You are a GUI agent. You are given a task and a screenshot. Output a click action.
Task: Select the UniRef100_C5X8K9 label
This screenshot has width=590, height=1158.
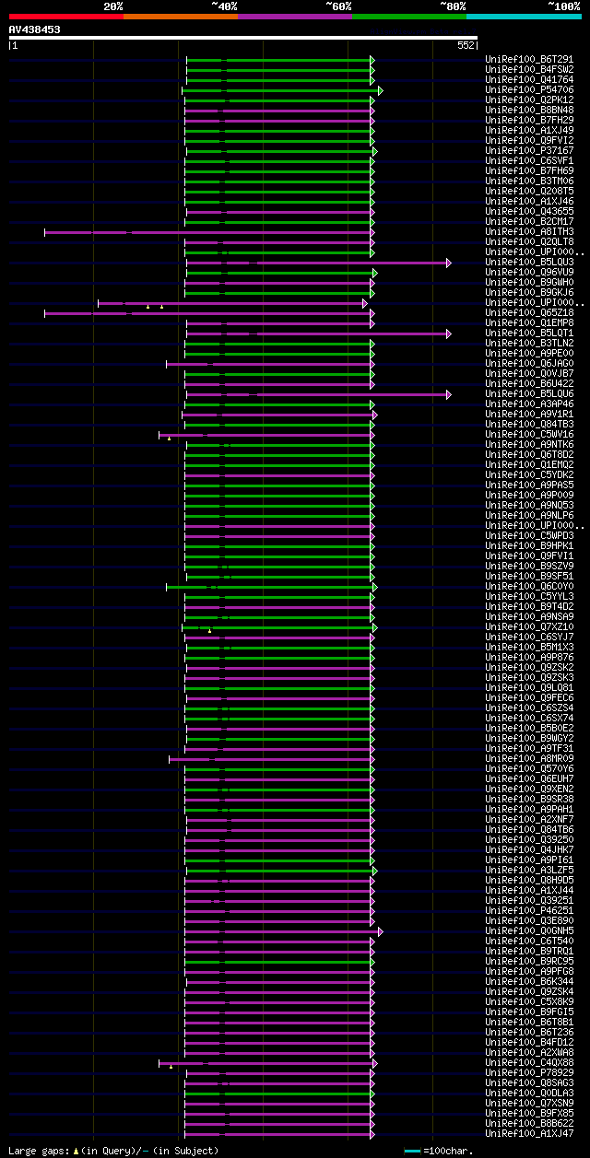[x=528, y=1002]
